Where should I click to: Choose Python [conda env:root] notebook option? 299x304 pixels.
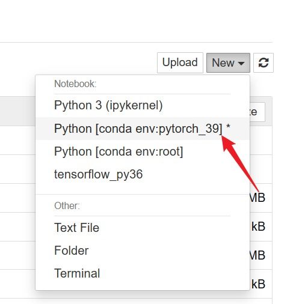click(143, 151)
